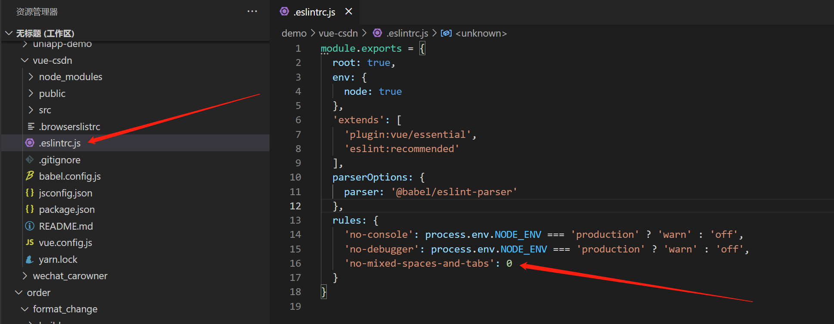Click the Babel icon beside babel.config.js

pyautogui.click(x=30, y=176)
